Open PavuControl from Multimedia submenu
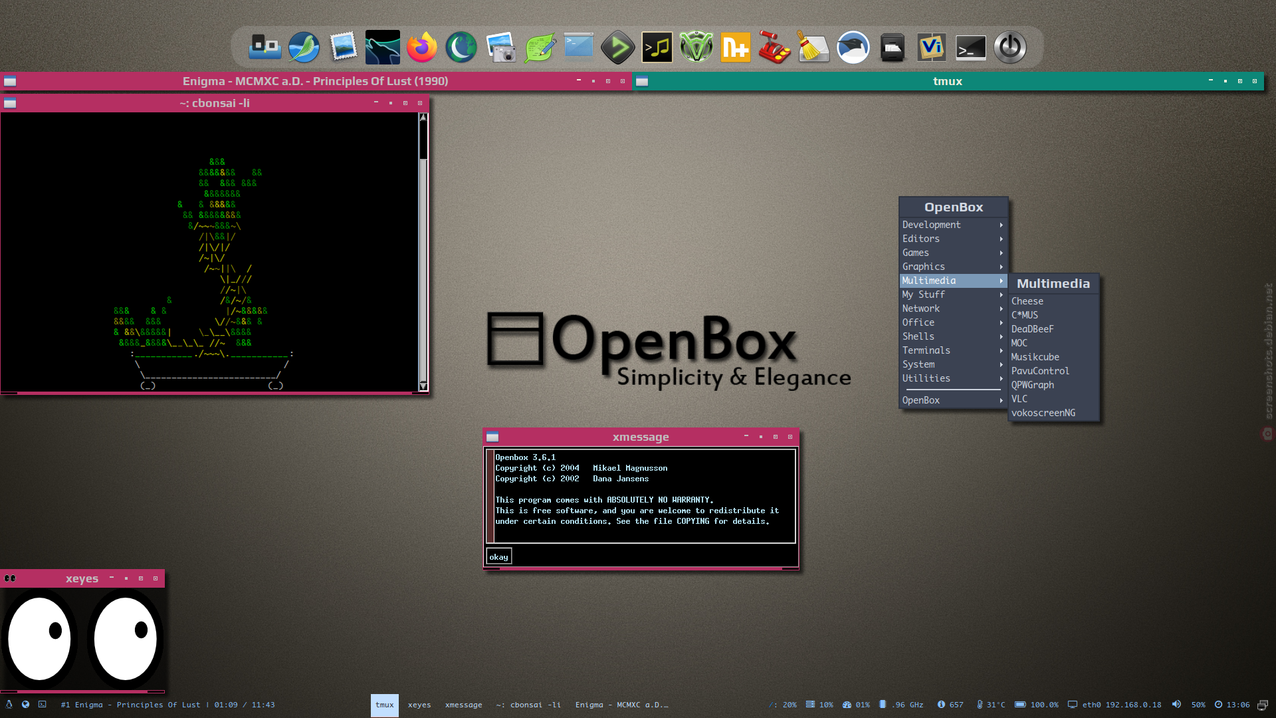 [1053, 372]
